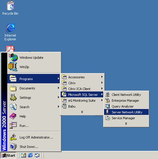Click the Citrix folder icon
Screen dimensions: 158x159
tap(64, 83)
